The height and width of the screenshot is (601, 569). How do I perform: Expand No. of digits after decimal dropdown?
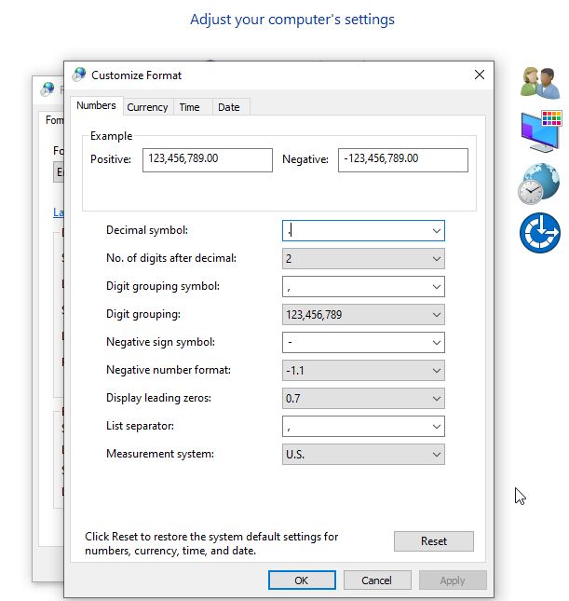(x=436, y=259)
